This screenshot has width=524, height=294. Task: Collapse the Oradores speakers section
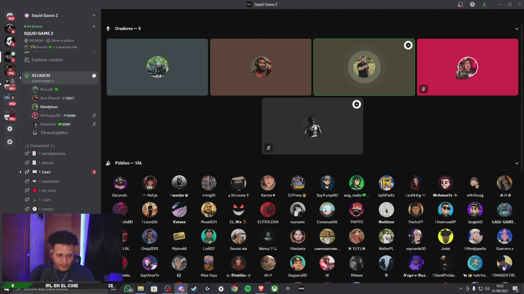pos(517,29)
